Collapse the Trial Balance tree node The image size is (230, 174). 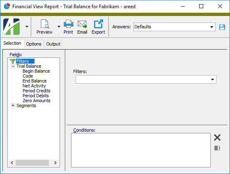coord(13,66)
